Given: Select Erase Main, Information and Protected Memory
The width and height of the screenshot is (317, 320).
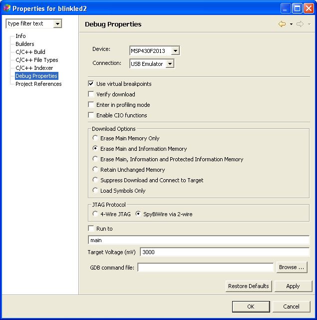Looking at the screenshot, I should coord(95,159).
